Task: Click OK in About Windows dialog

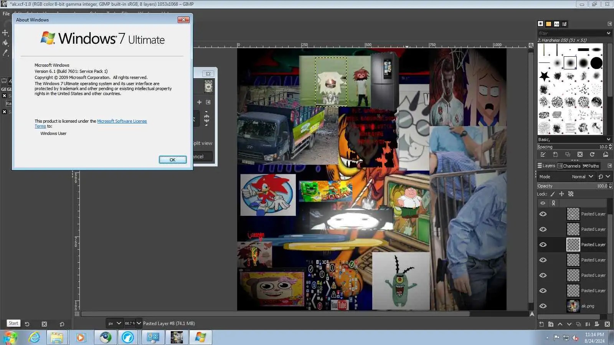Action: 173,160
